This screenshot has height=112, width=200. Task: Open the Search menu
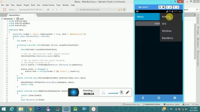click(19, 5)
